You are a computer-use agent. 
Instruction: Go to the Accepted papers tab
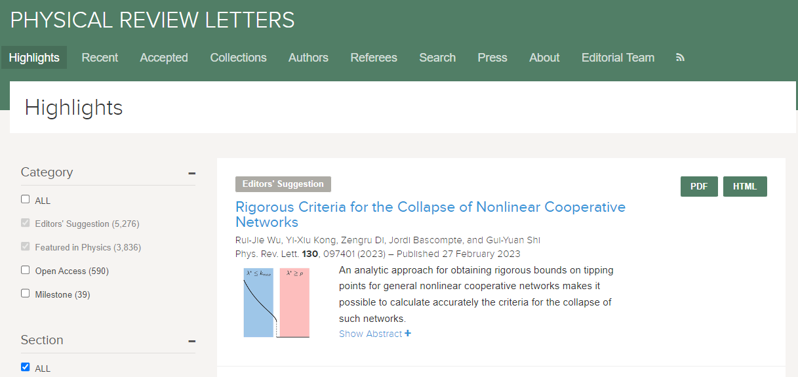[x=164, y=58]
